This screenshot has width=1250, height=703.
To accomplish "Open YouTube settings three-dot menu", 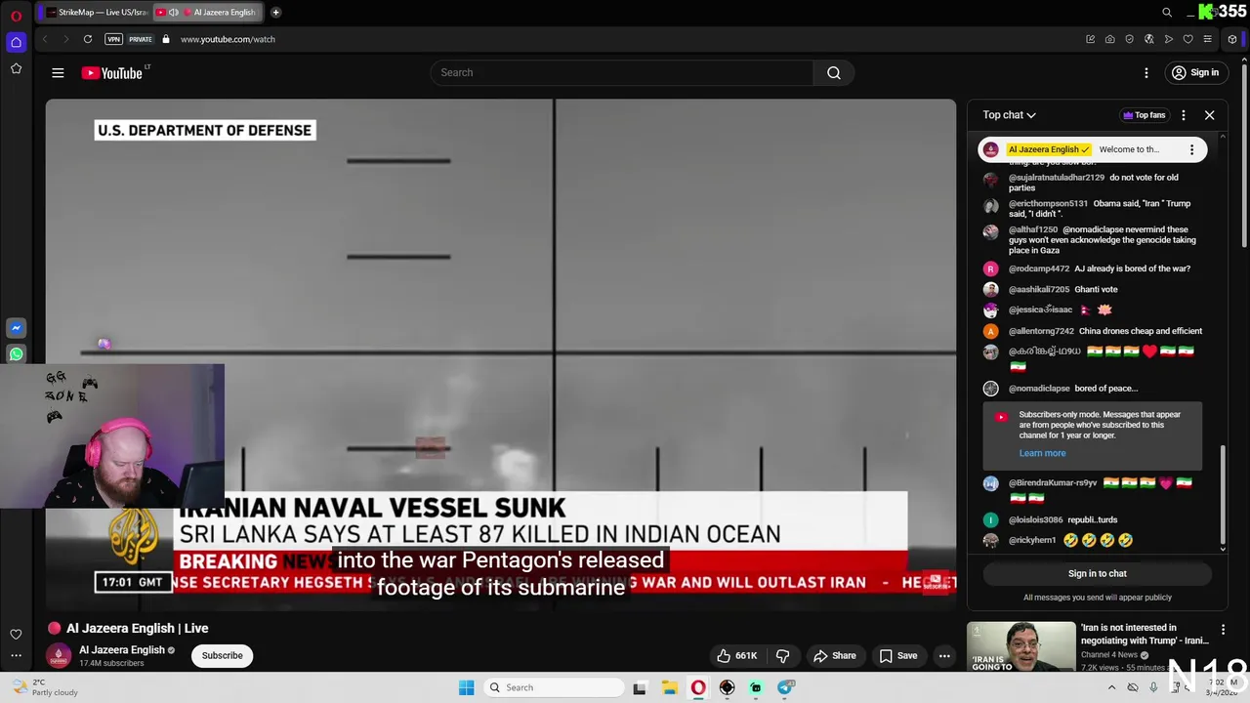I will (x=1146, y=72).
